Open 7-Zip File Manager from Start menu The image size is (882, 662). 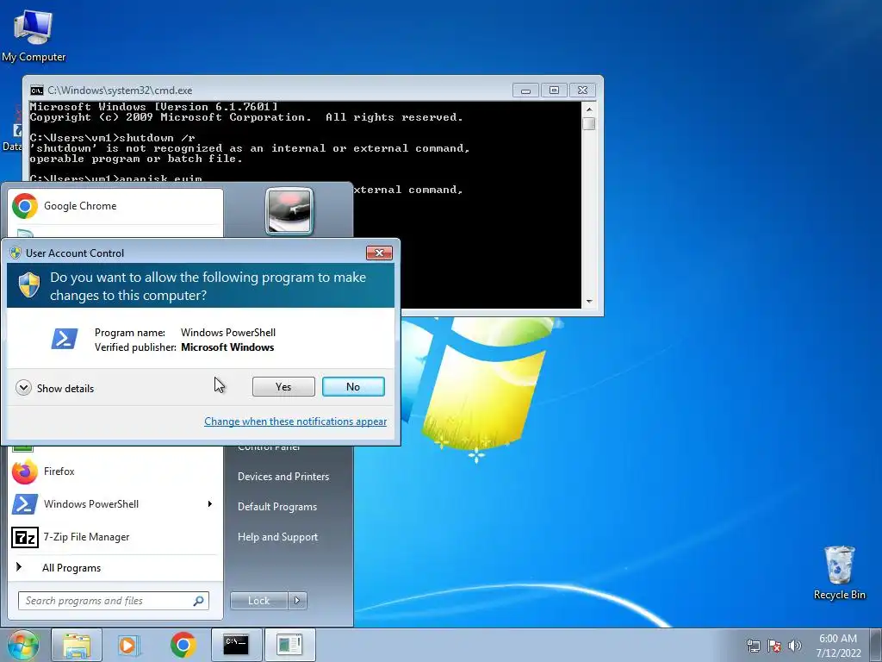[x=115, y=537]
